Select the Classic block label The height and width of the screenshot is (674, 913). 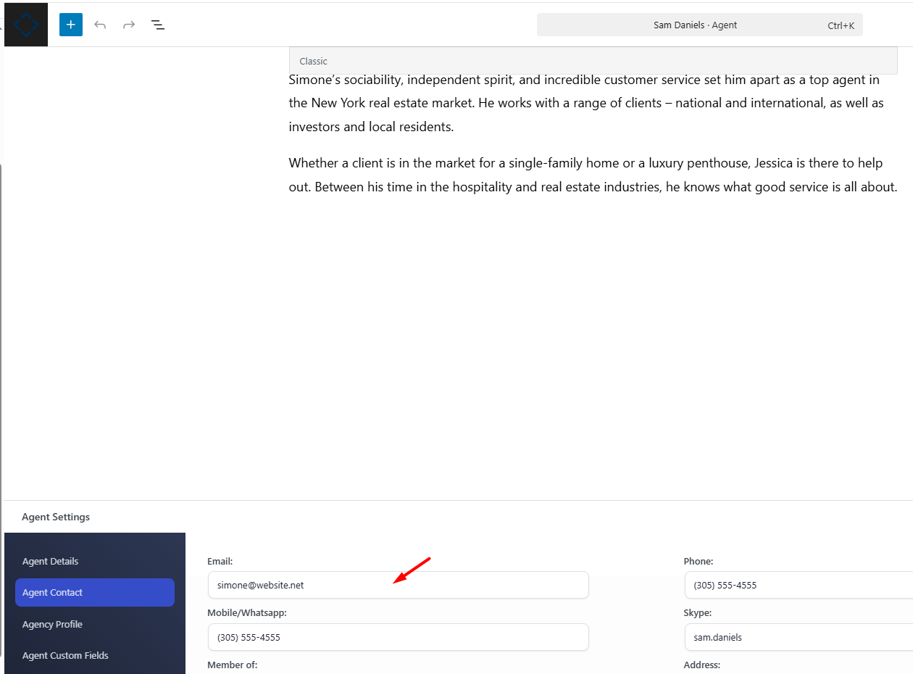click(314, 61)
